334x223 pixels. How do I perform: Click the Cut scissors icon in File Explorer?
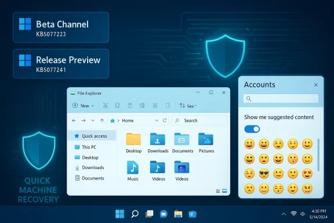click(106, 106)
